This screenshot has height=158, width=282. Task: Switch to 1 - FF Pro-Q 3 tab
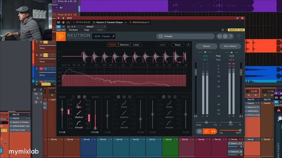(82, 22)
